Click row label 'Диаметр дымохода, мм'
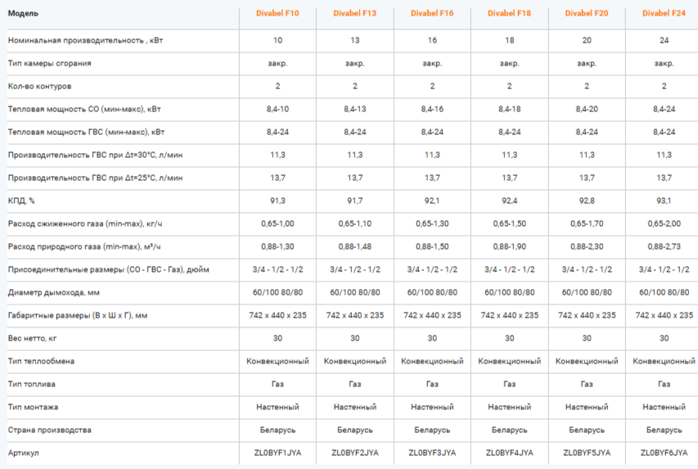 [53, 293]
